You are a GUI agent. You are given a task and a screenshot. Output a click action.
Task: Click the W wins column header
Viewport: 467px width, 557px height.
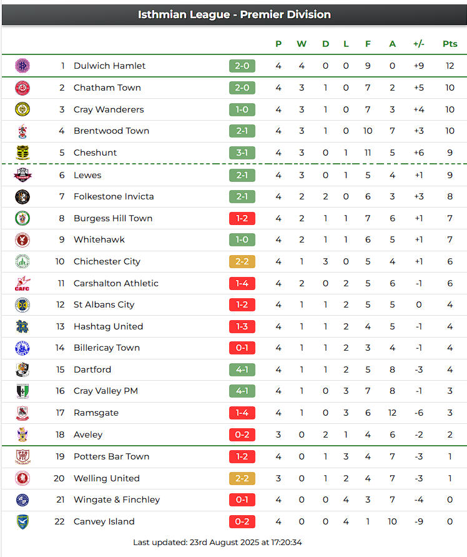click(302, 44)
